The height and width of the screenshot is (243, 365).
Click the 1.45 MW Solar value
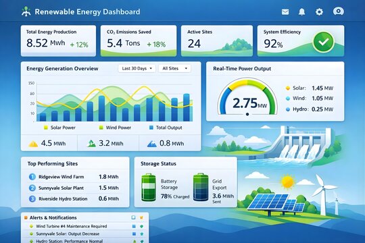coord(322,88)
